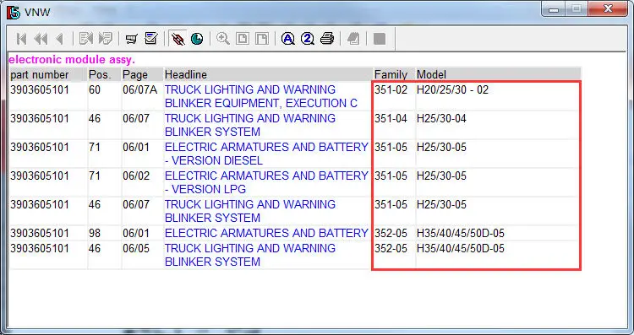634x335 pixels.
Task: Click the grayed notes stack icon
Action: point(353,39)
